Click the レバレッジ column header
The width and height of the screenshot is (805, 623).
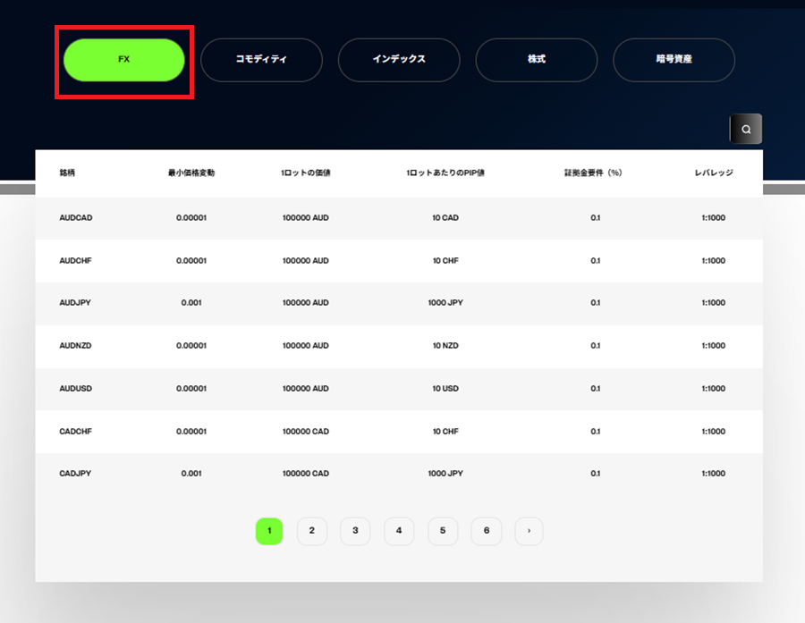coord(714,173)
